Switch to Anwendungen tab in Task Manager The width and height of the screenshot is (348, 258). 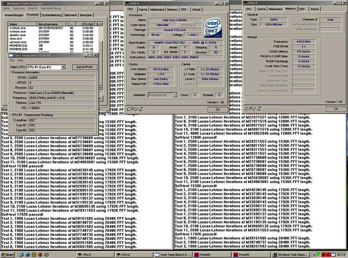(x=14, y=15)
